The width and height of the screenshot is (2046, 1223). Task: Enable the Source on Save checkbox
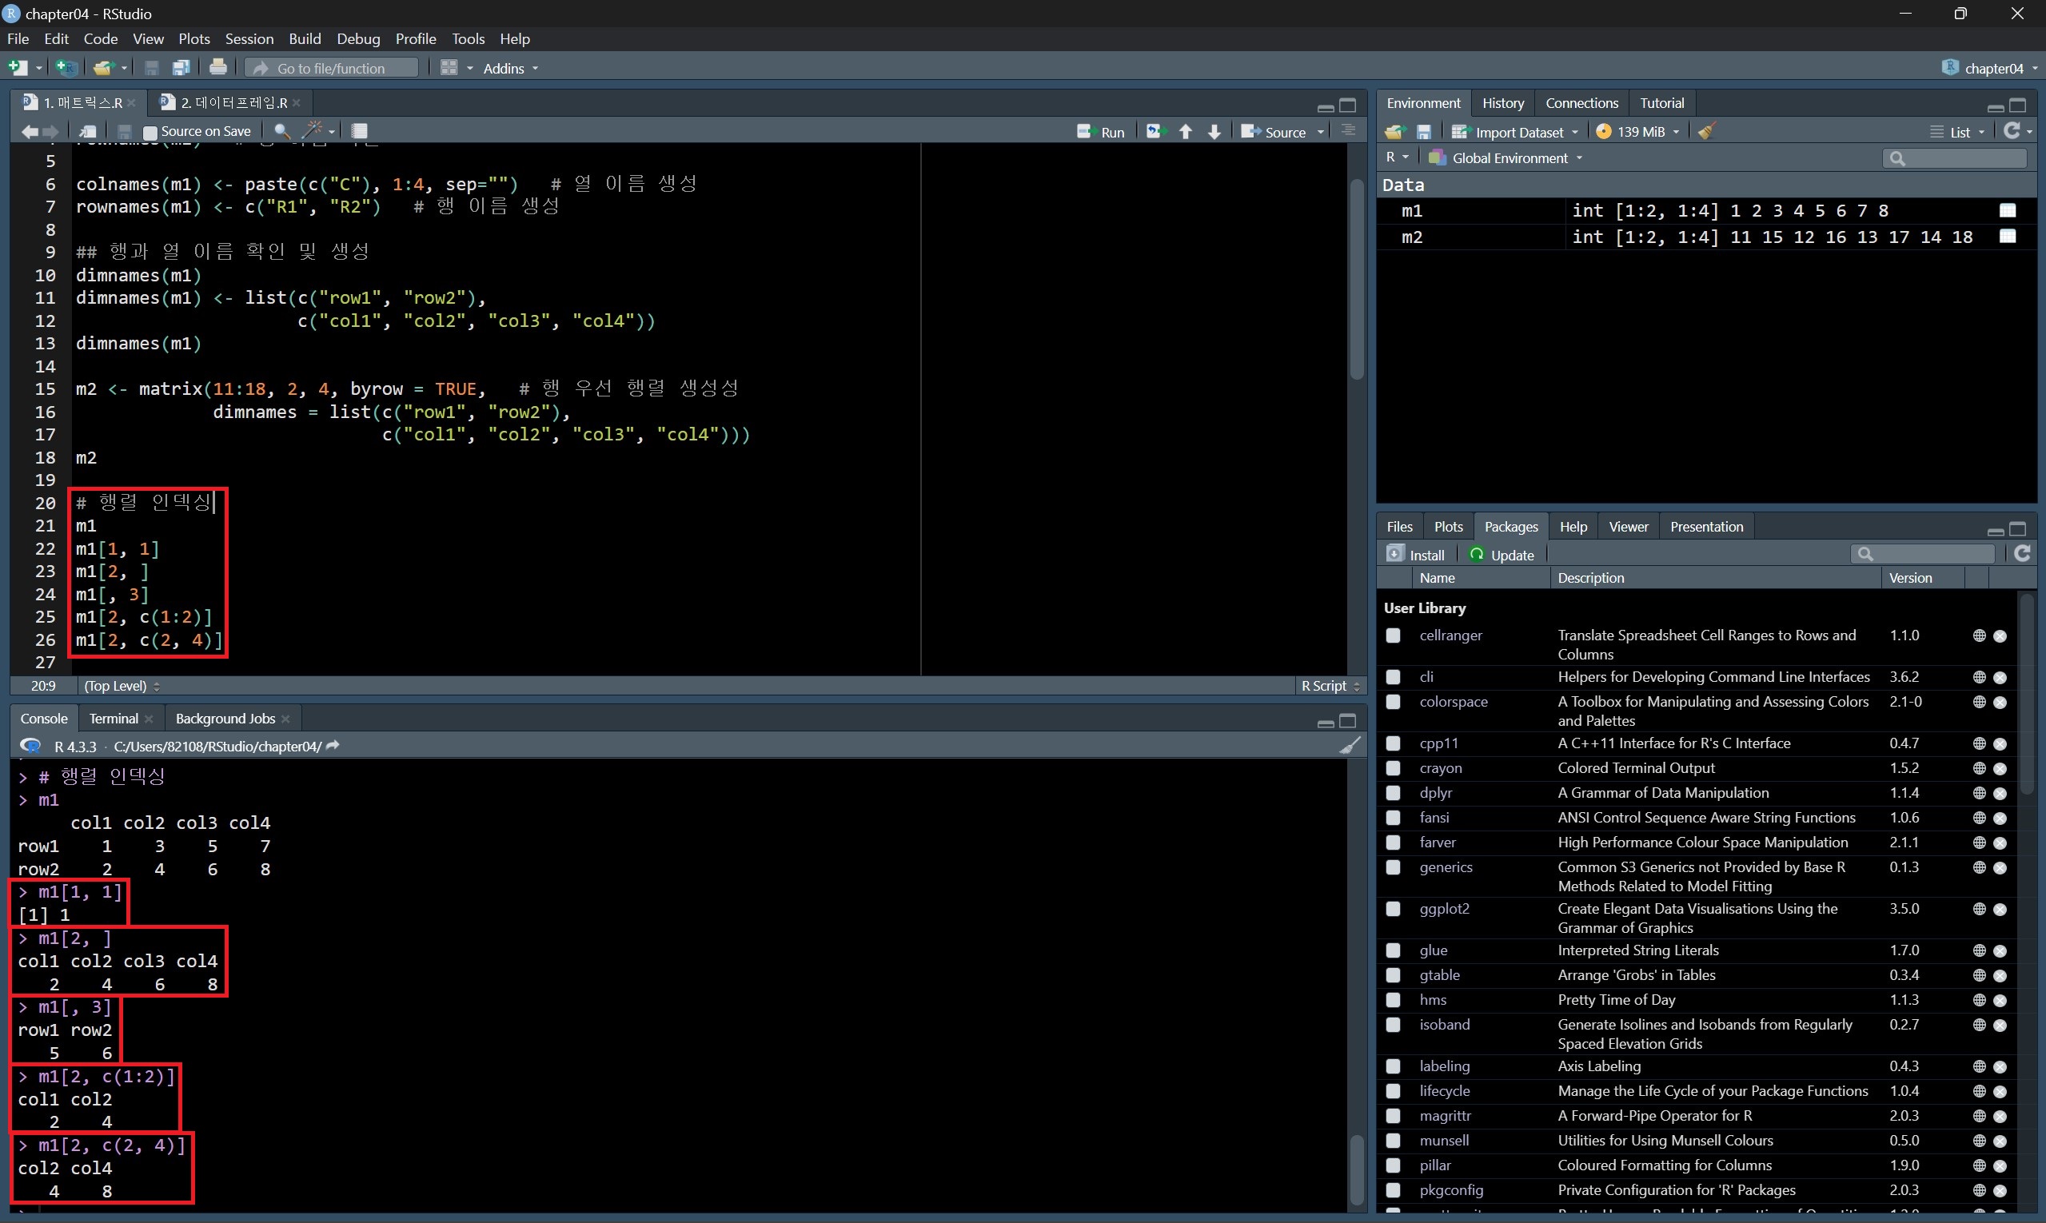pyautogui.click(x=150, y=132)
